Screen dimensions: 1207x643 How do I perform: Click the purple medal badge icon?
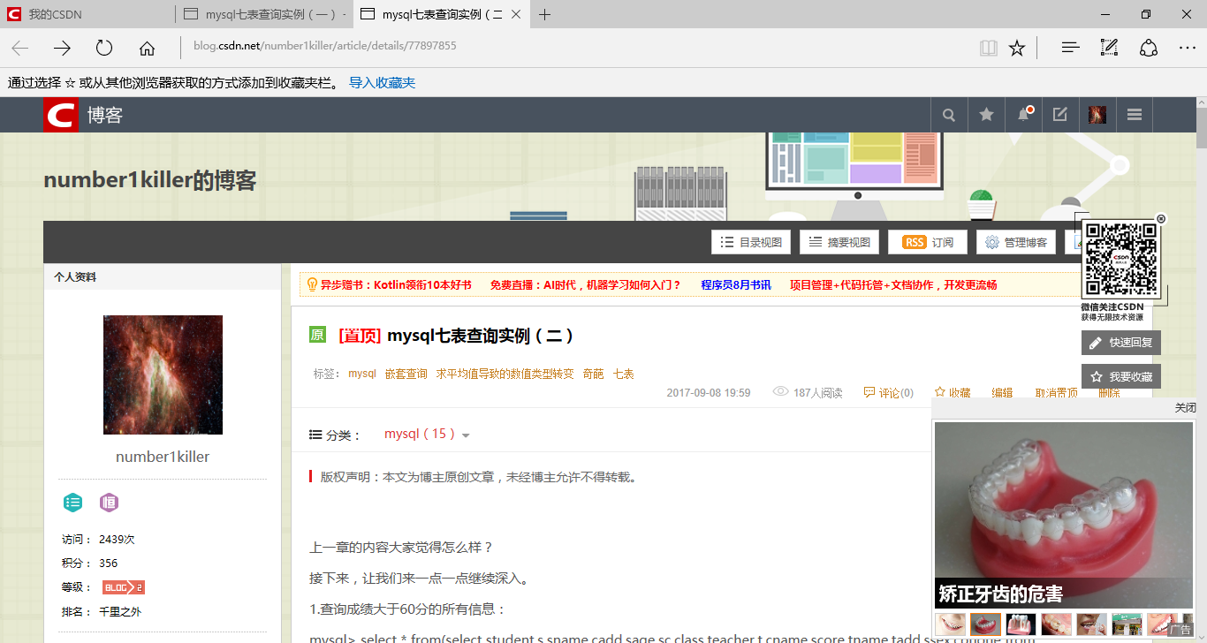coord(109,503)
